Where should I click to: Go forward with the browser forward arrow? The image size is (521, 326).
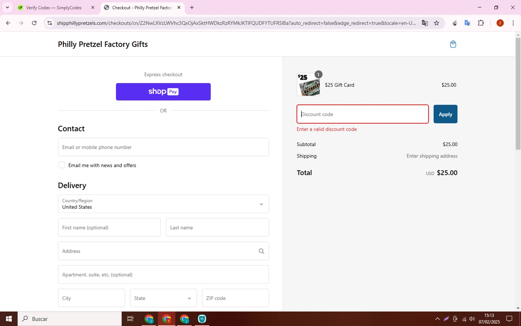coord(21,23)
